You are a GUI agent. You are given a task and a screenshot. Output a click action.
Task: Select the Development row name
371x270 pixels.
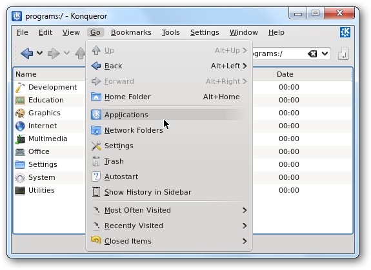point(52,87)
